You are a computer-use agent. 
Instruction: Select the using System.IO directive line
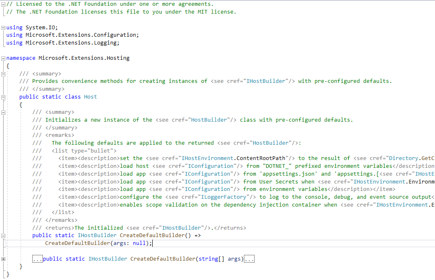coord(33,27)
